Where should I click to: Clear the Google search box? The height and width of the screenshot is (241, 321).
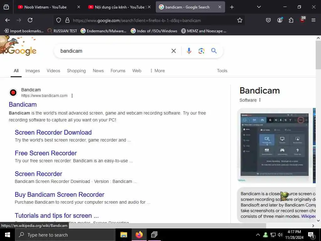coord(174,51)
